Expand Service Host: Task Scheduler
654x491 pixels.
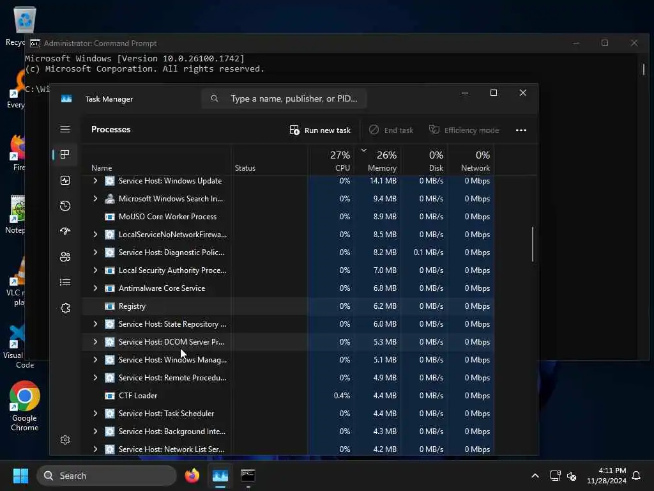click(95, 414)
